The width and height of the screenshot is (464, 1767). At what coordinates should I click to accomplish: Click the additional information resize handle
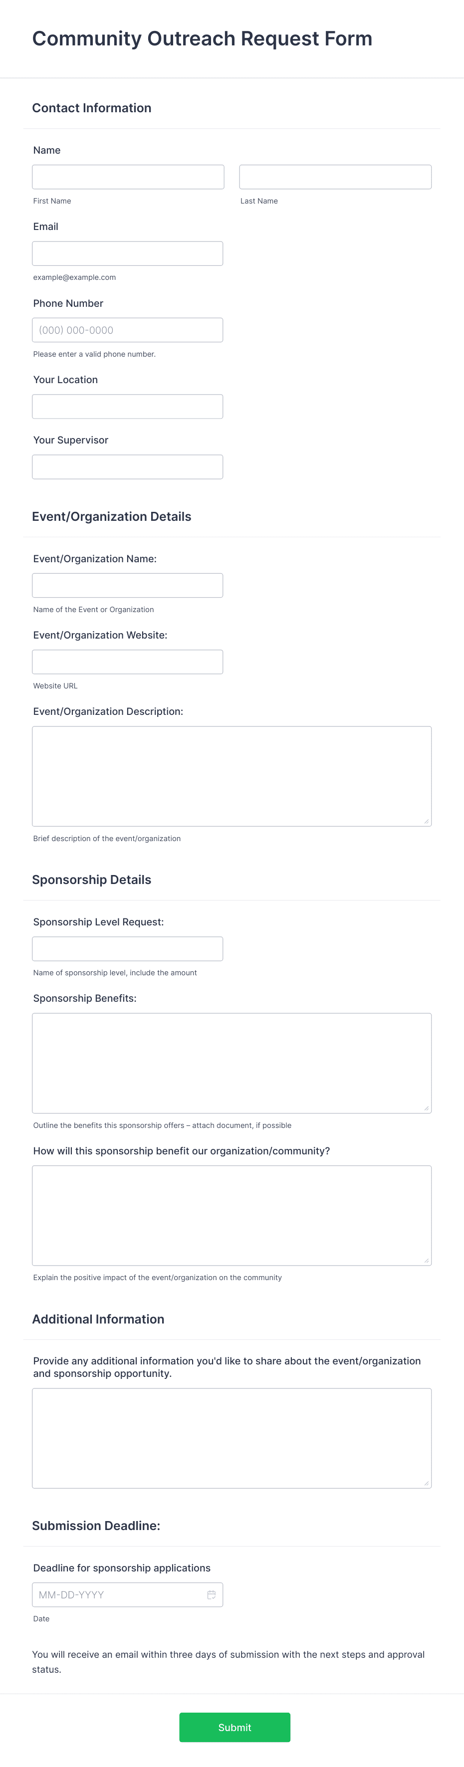427,1485
